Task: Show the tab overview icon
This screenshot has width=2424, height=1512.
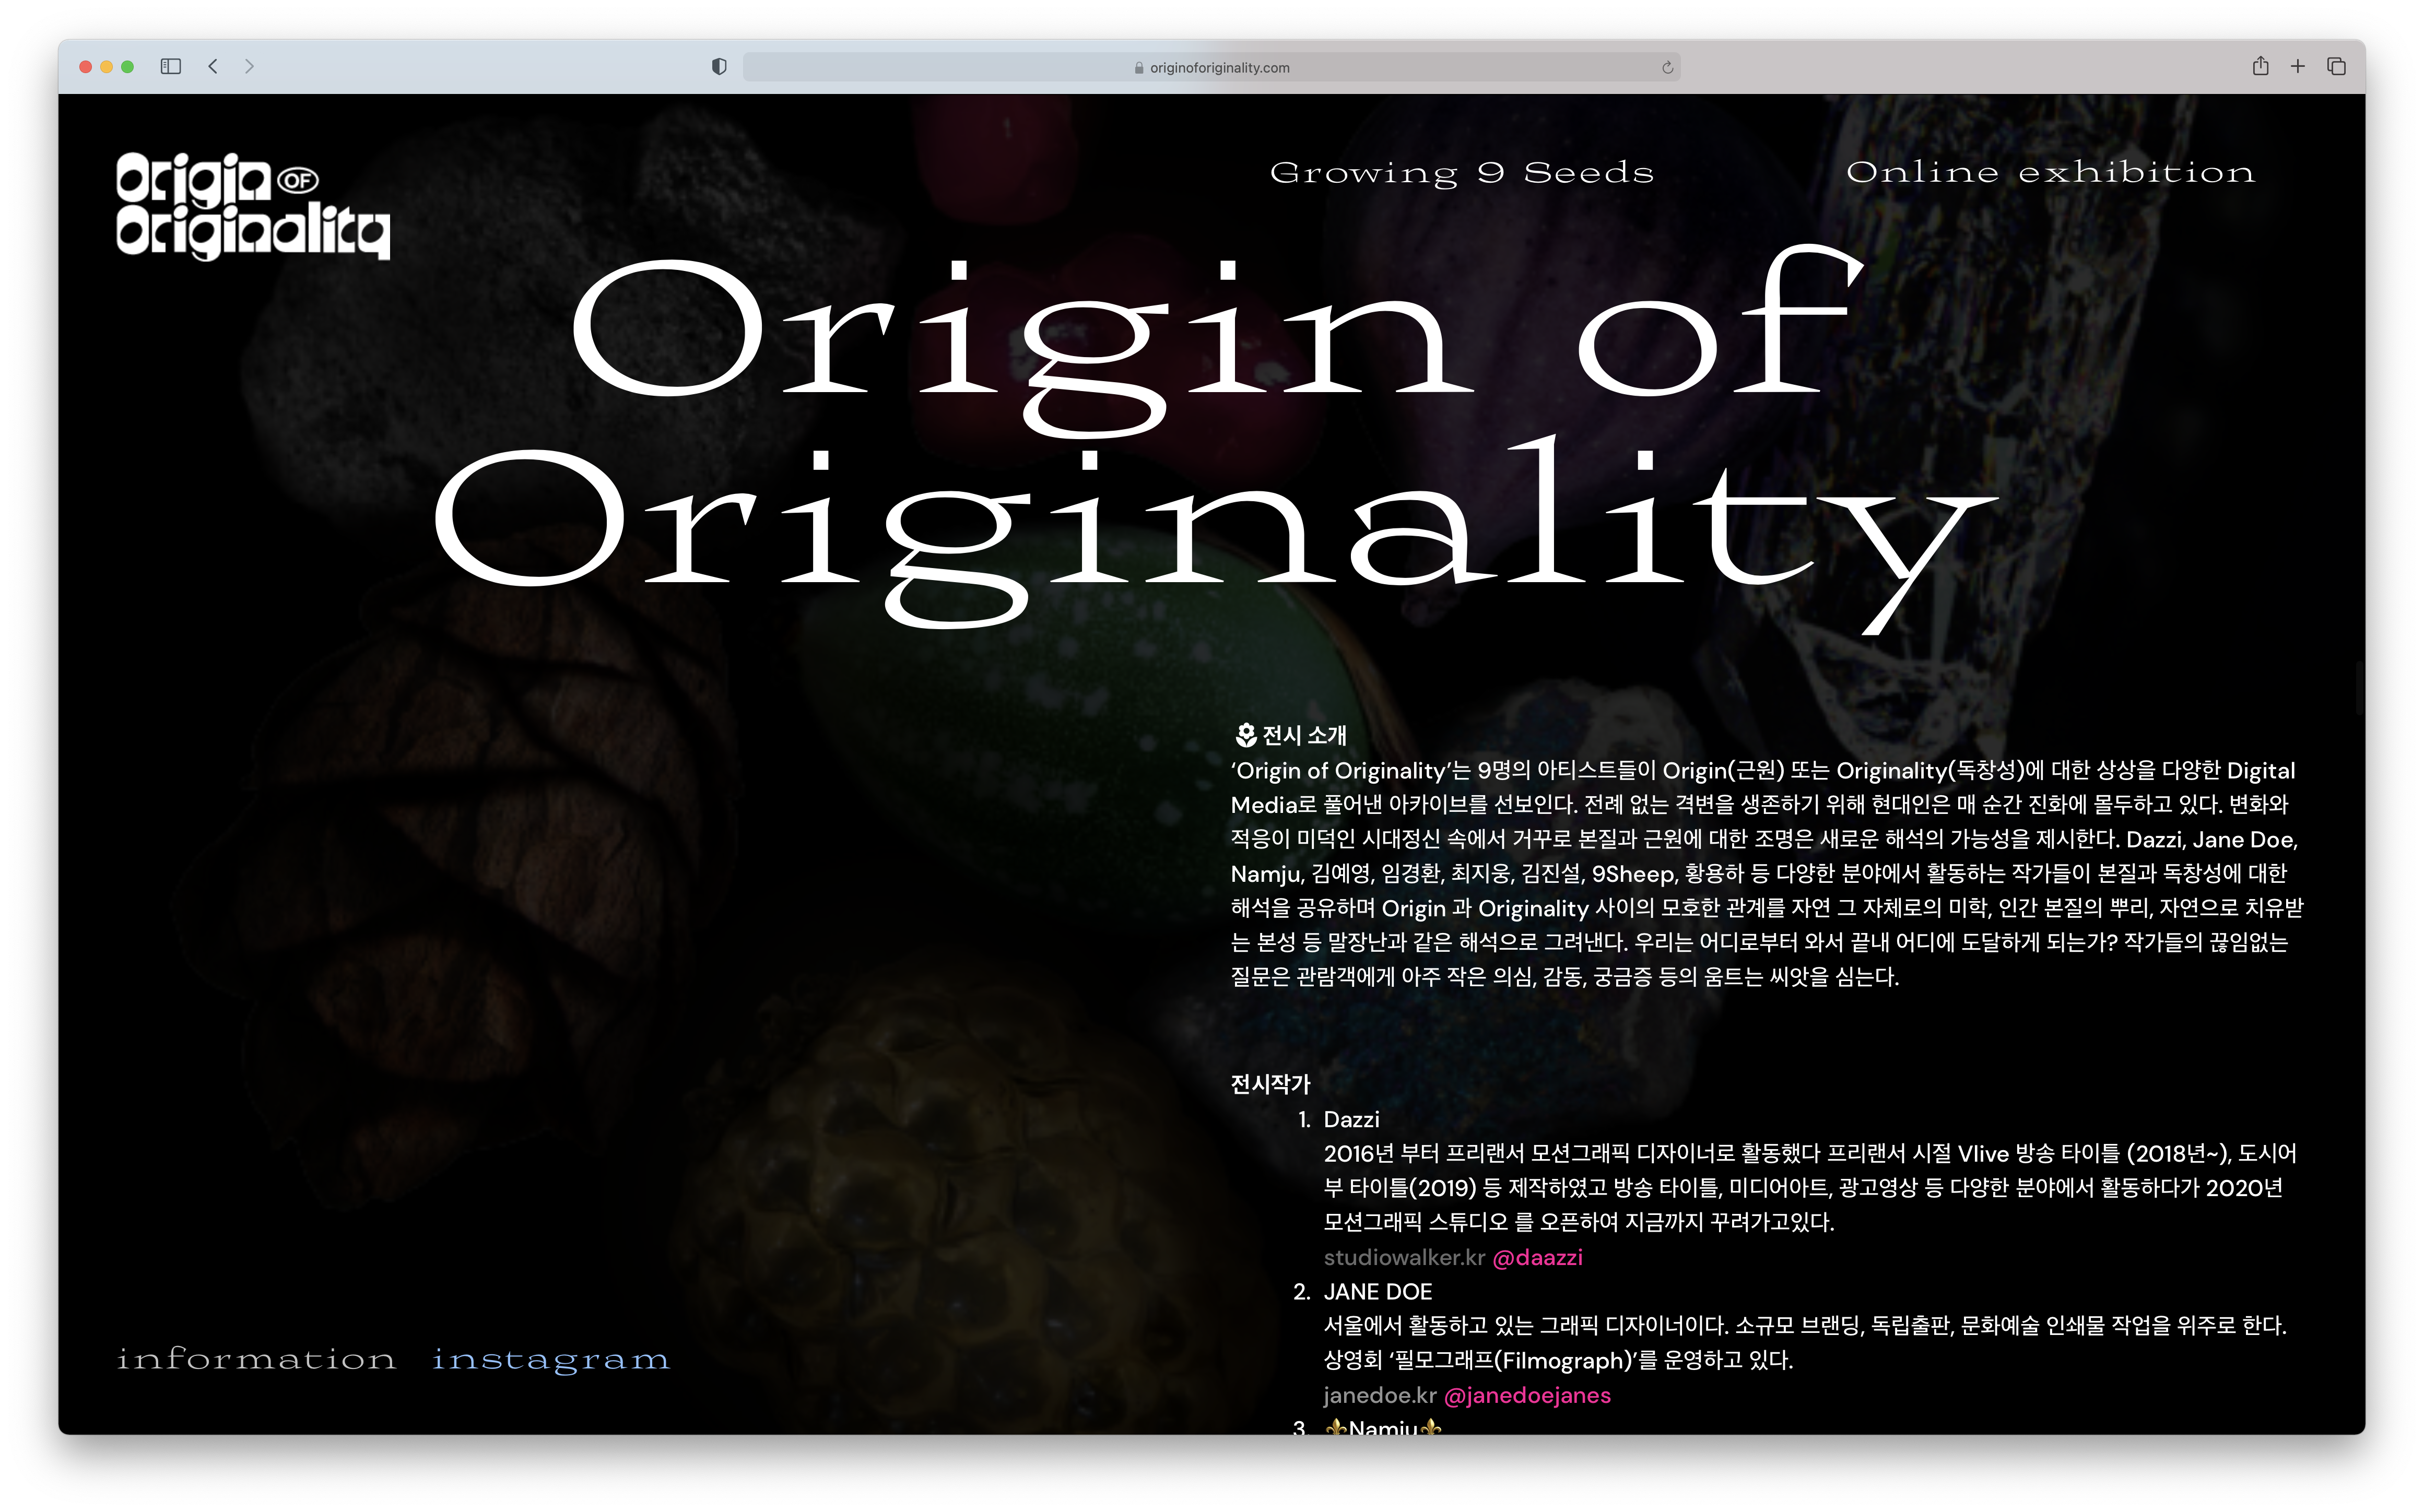Action: 2336,66
